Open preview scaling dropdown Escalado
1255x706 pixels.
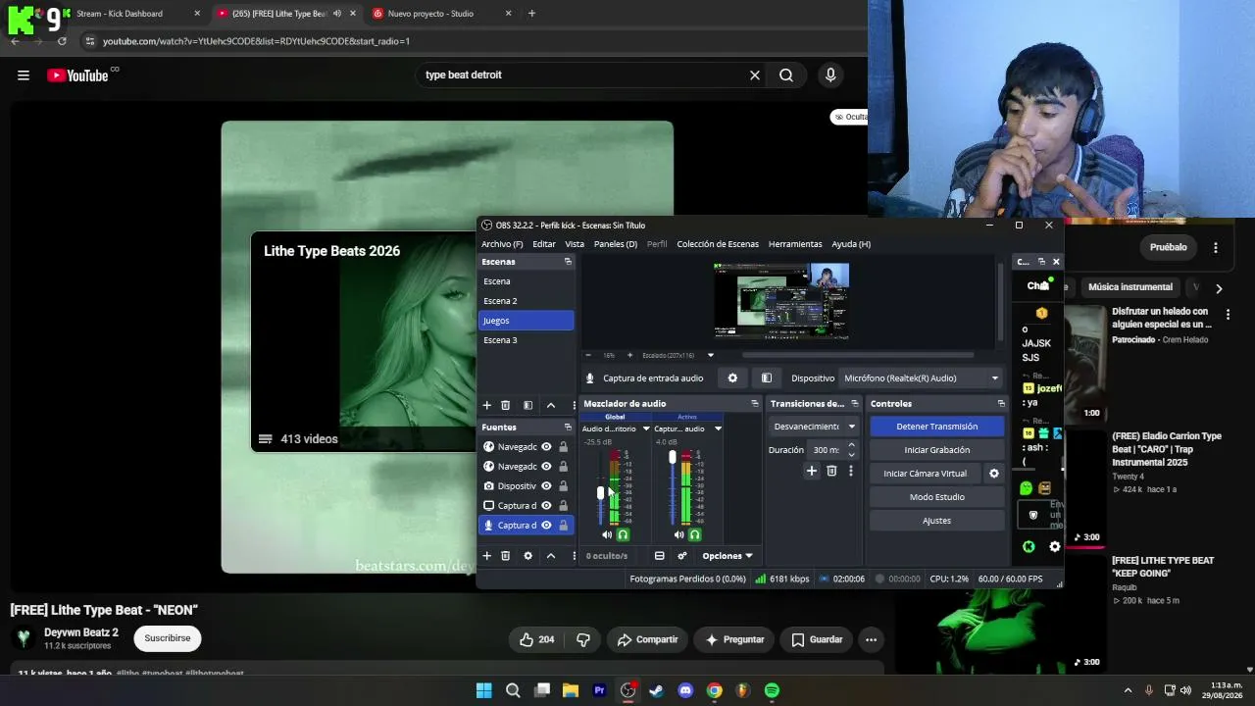(678, 356)
